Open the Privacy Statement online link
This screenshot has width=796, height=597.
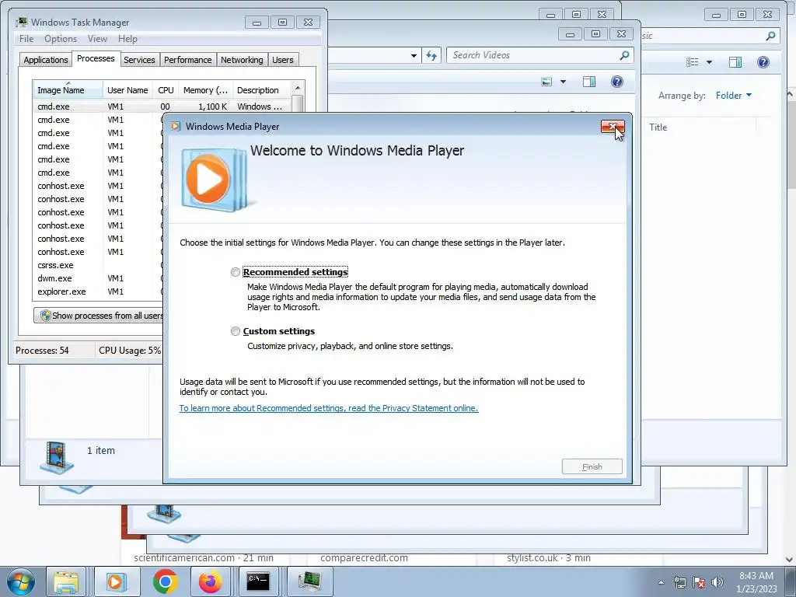click(x=329, y=408)
